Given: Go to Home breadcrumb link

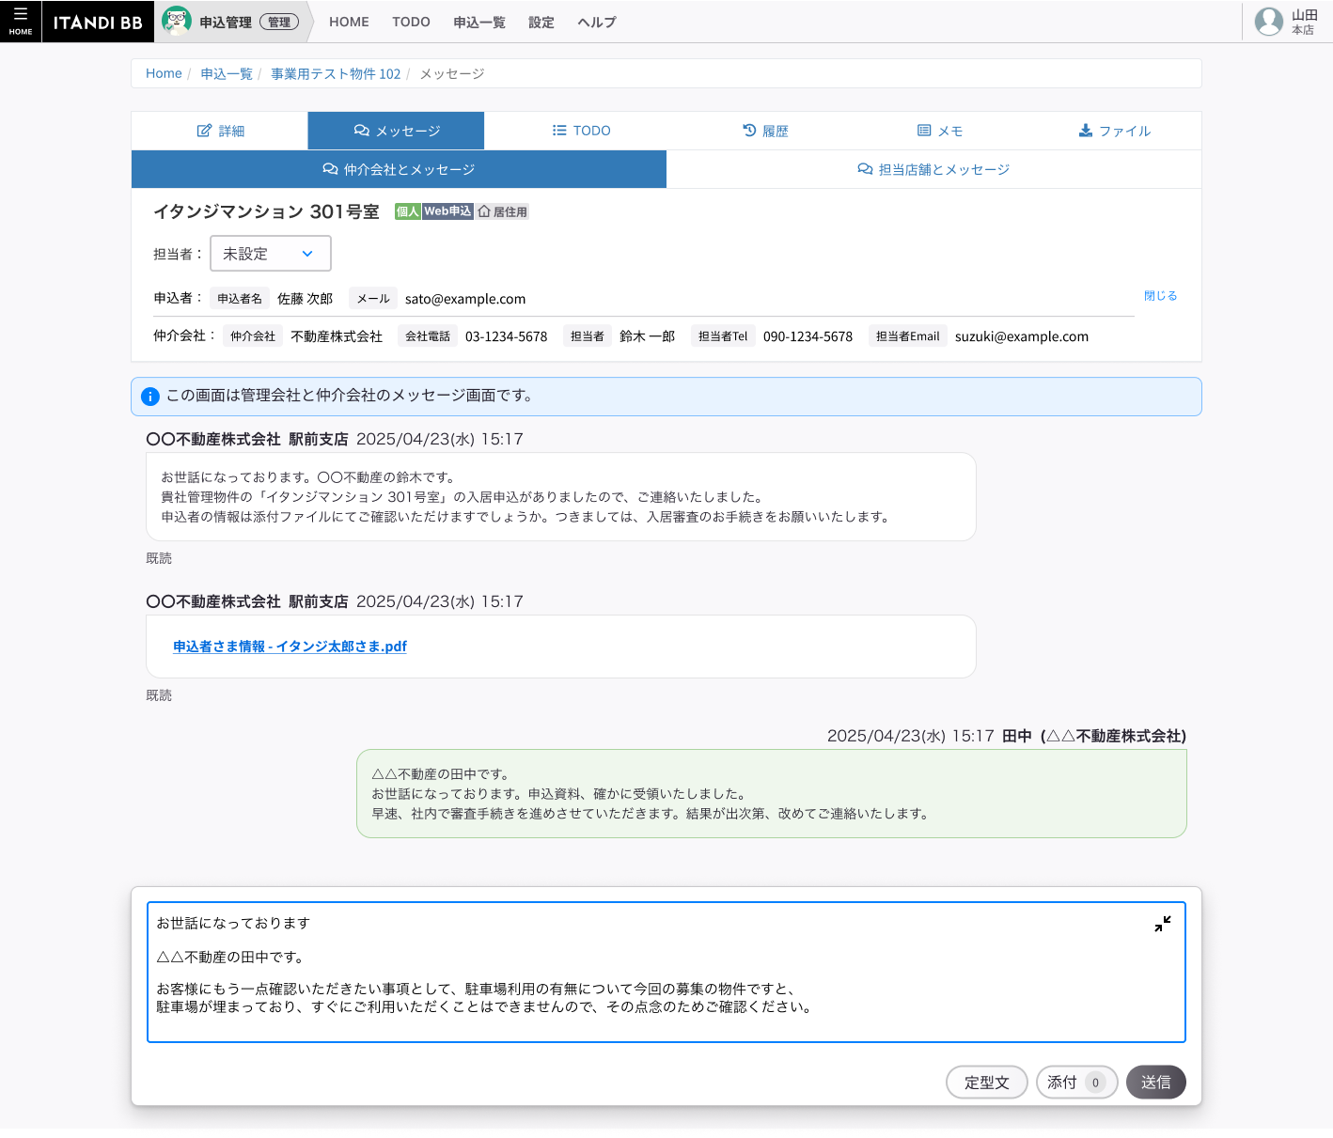Looking at the screenshot, I should (164, 73).
